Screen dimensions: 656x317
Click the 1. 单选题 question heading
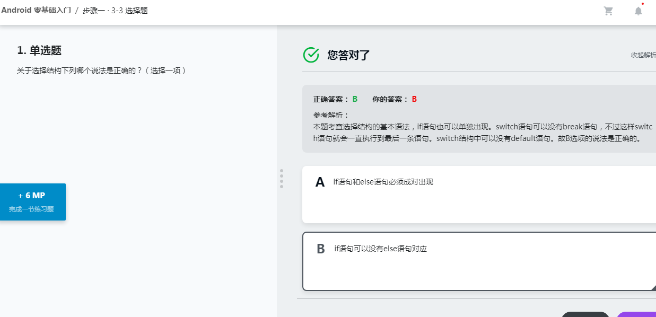39,50
